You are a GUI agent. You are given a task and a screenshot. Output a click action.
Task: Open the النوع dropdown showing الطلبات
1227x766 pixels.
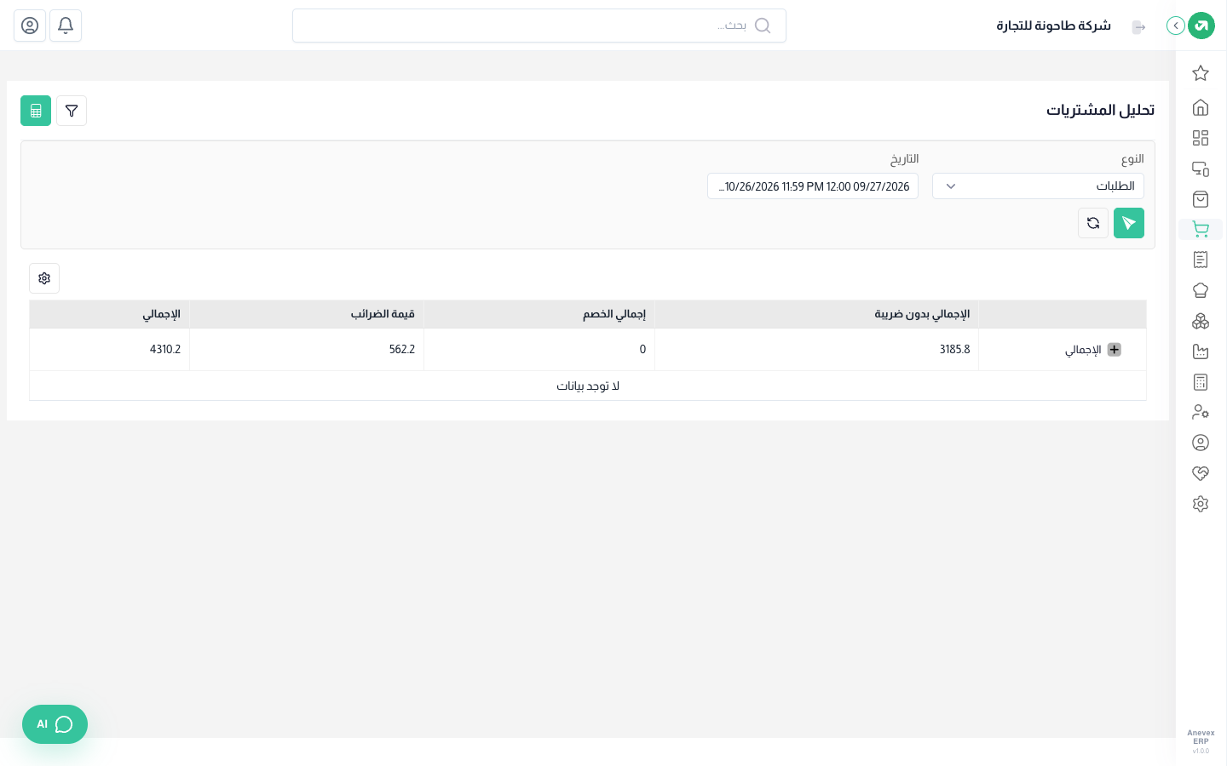click(x=1038, y=186)
